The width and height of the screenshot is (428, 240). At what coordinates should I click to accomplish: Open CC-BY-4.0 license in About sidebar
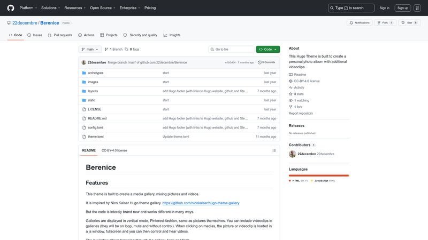tap(304, 81)
